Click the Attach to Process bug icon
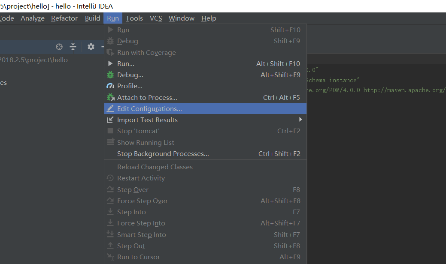The image size is (446, 264). [110, 97]
